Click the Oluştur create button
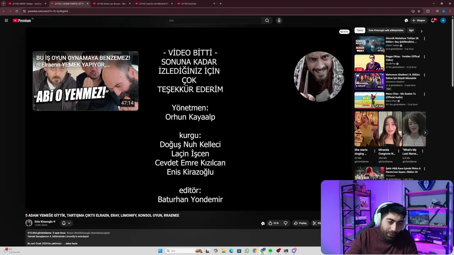 point(419,21)
